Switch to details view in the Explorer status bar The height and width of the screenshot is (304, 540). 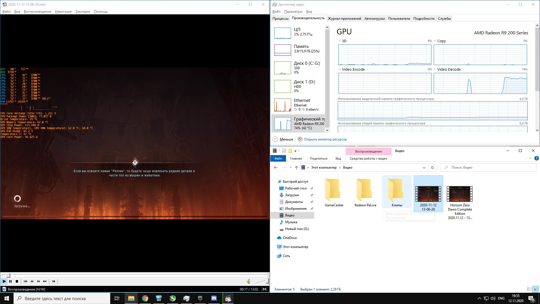(529, 289)
